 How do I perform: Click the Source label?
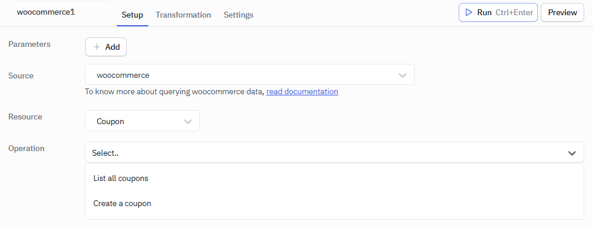tap(21, 76)
